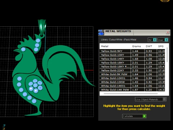Click the Metal column header

point(105,46)
